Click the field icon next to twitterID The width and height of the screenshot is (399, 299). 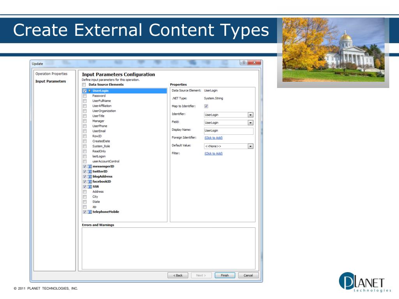[90, 171]
